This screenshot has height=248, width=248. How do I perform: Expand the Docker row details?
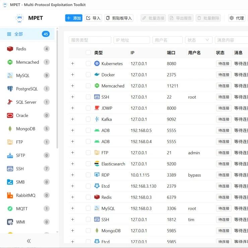pyautogui.click(x=73, y=74)
